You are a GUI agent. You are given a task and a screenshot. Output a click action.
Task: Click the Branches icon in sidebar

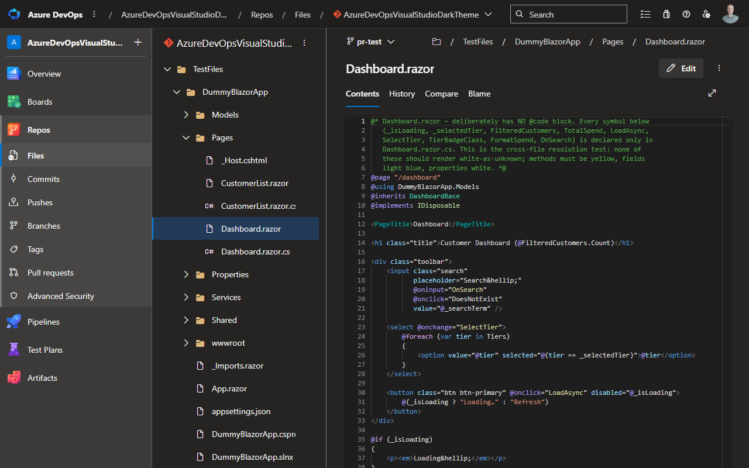[x=14, y=226]
